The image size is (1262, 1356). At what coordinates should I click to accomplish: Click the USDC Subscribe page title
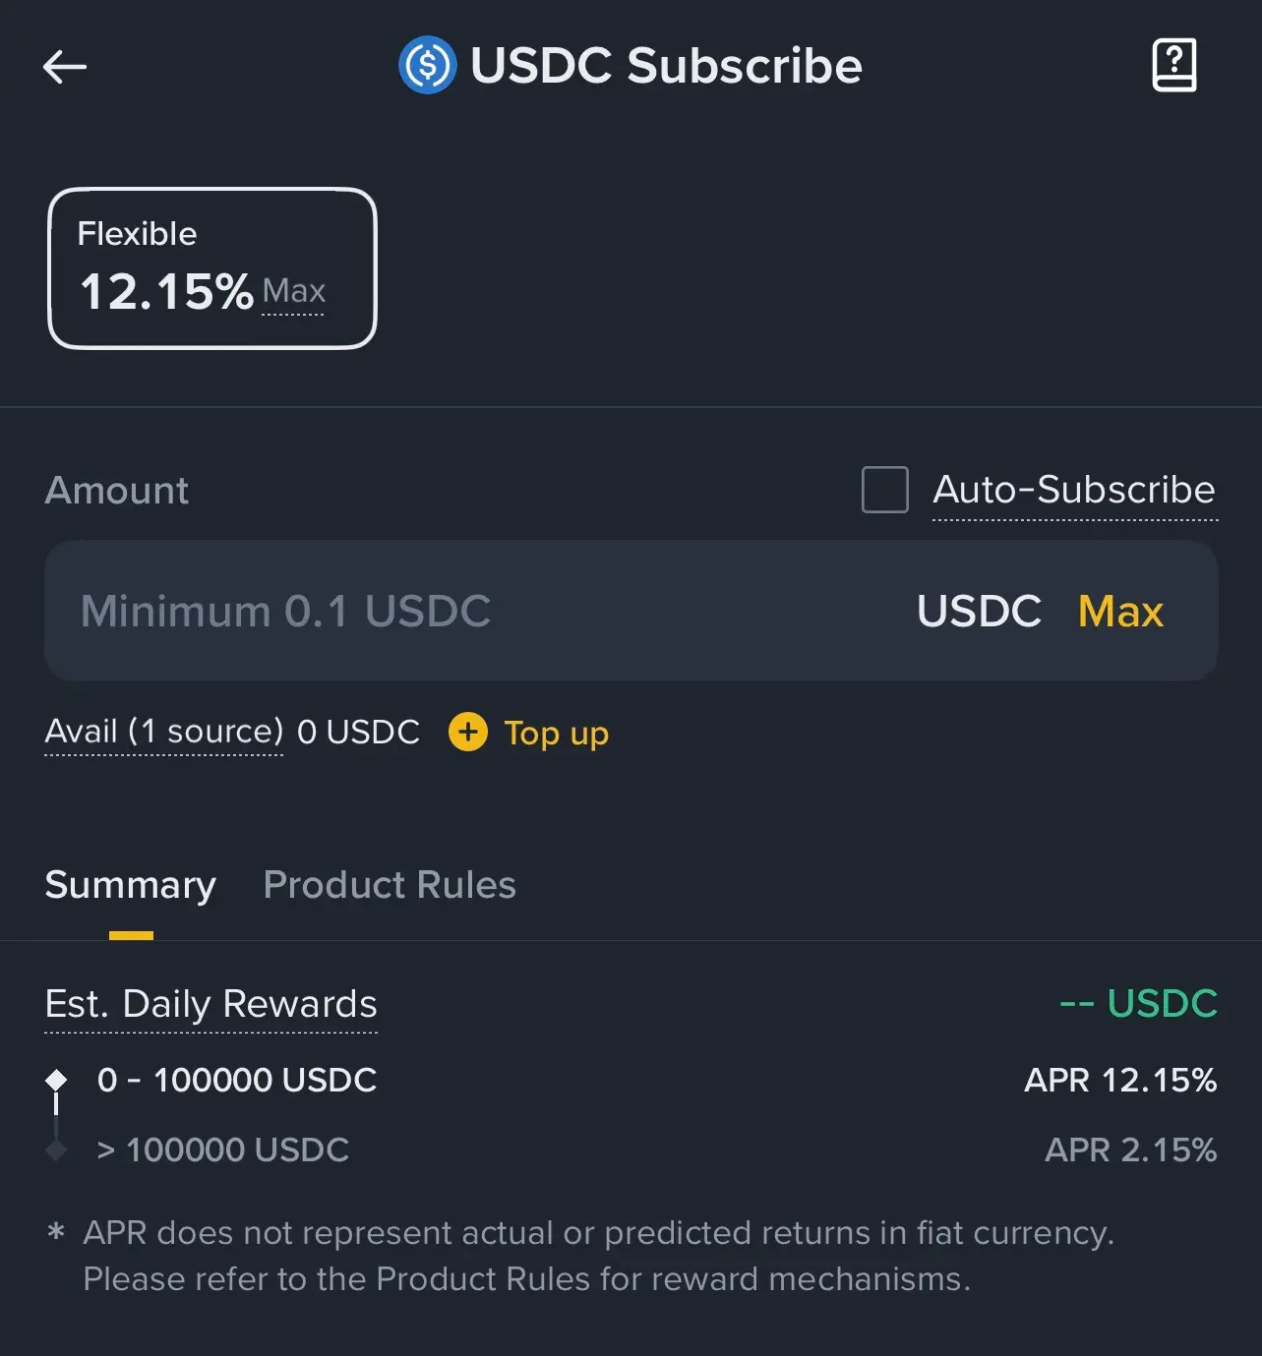666,66
